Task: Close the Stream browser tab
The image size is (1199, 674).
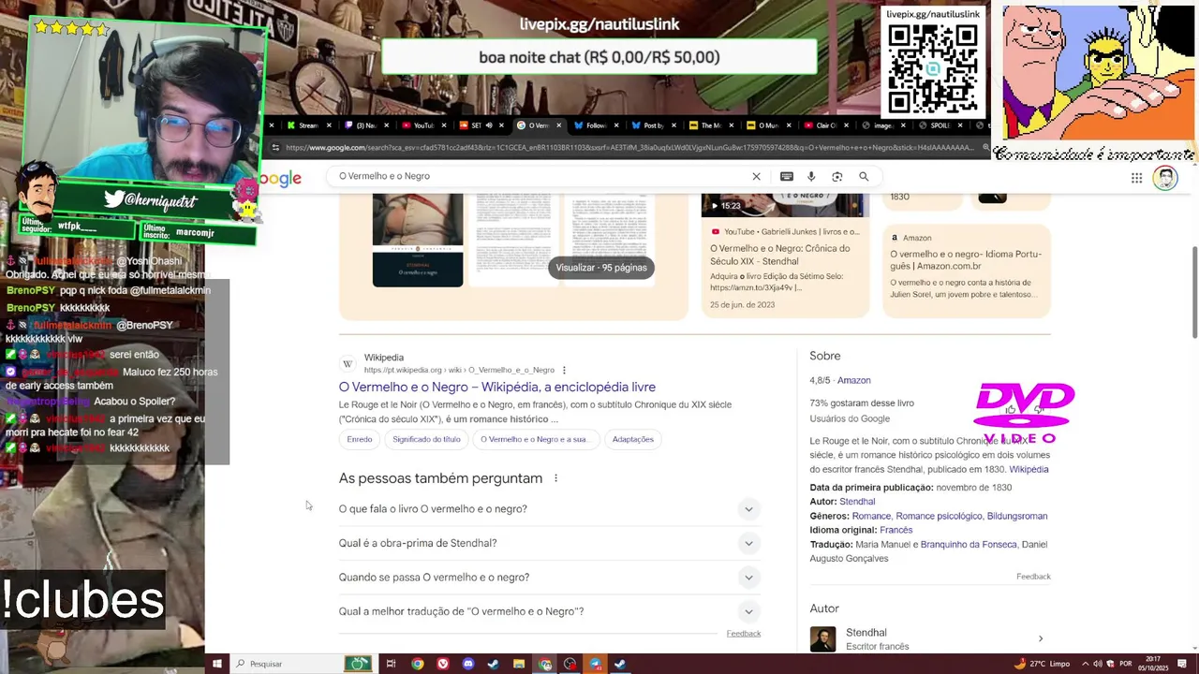Action: pyautogui.click(x=328, y=125)
